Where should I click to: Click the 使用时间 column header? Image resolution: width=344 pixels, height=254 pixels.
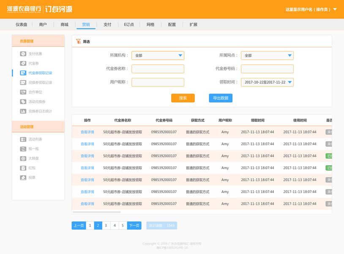click(300, 120)
